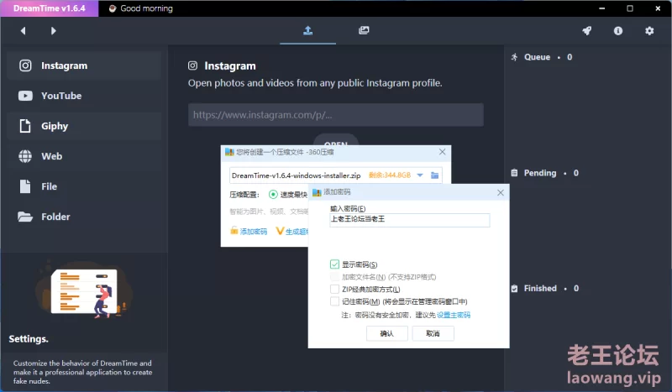Image resolution: width=672 pixels, height=392 pixels.
Task: Check 记住密码 checkbox
Action: pyautogui.click(x=334, y=301)
